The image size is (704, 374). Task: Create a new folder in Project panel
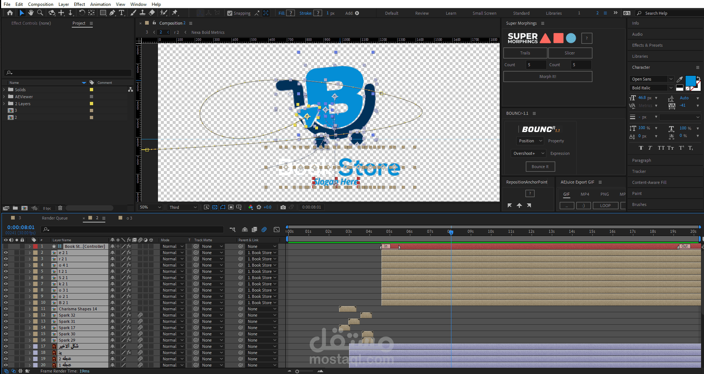[x=15, y=208]
